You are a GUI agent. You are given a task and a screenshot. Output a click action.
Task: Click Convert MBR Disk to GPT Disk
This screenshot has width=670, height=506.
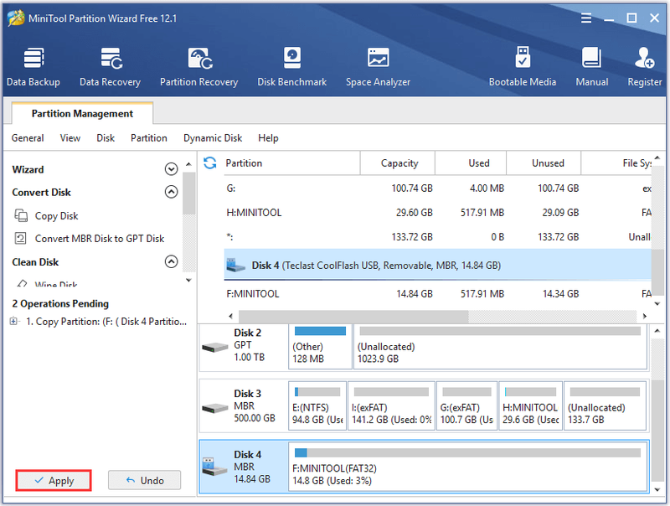[100, 239]
